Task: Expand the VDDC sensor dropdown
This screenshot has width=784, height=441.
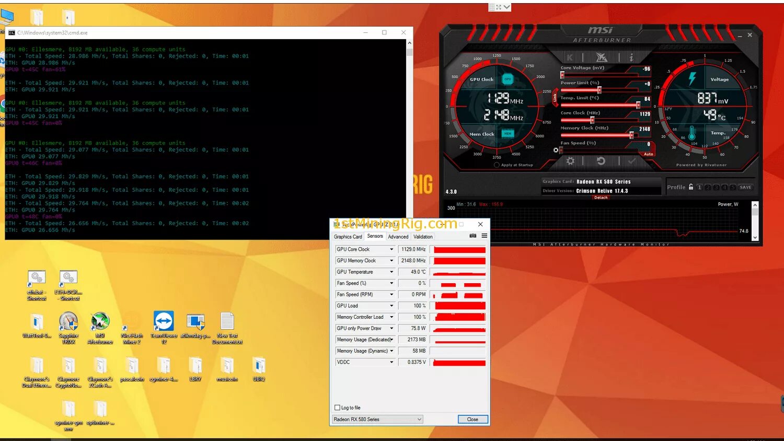Action: pos(391,362)
